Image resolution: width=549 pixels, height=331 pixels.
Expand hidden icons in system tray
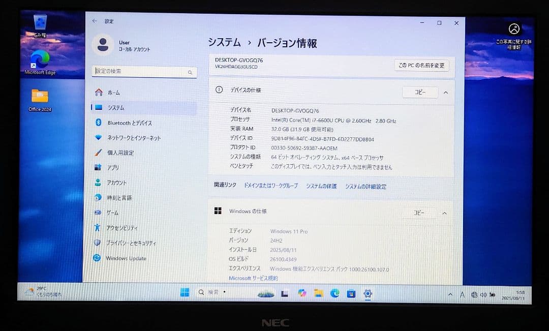tap(450, 294)
